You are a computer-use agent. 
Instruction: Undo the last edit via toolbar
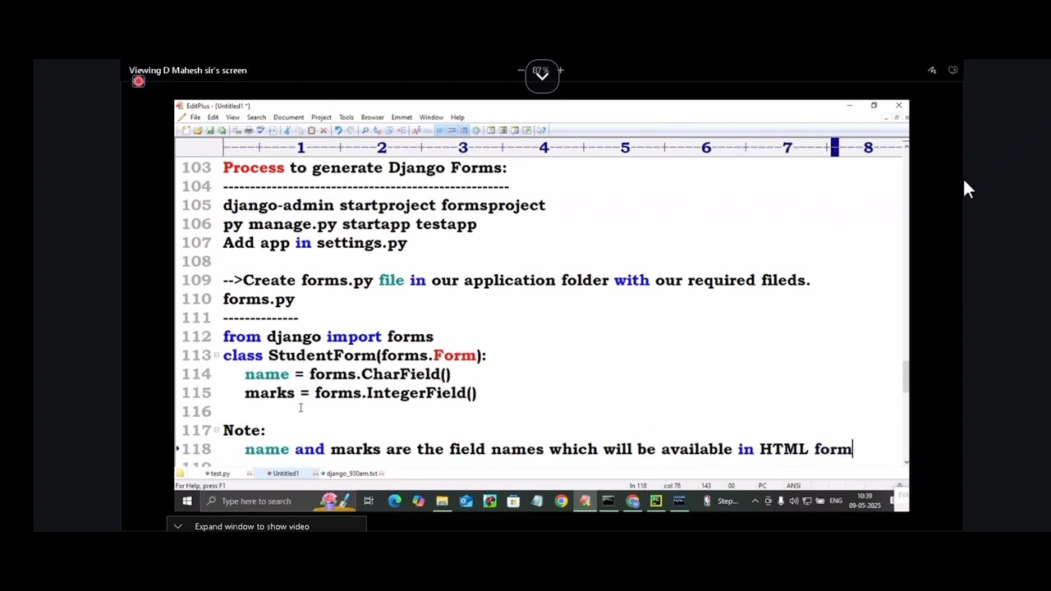[338, 131]
